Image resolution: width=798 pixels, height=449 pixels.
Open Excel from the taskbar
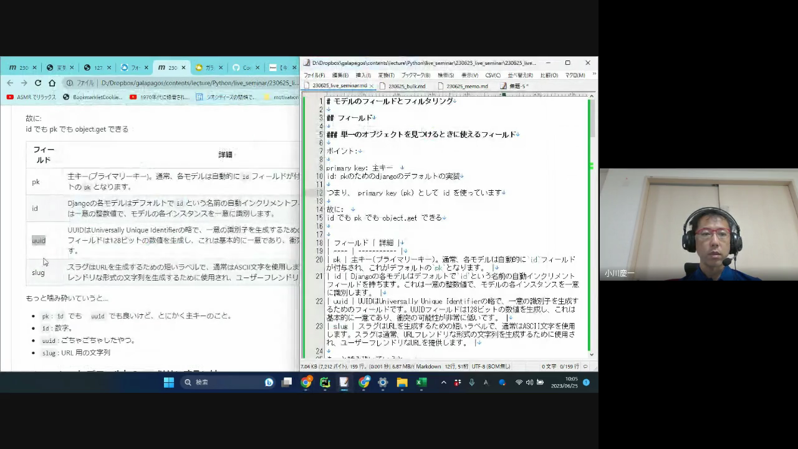pyautogui.click(x=421, y=382)
